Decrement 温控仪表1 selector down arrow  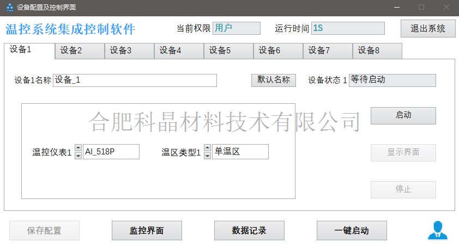78,155
